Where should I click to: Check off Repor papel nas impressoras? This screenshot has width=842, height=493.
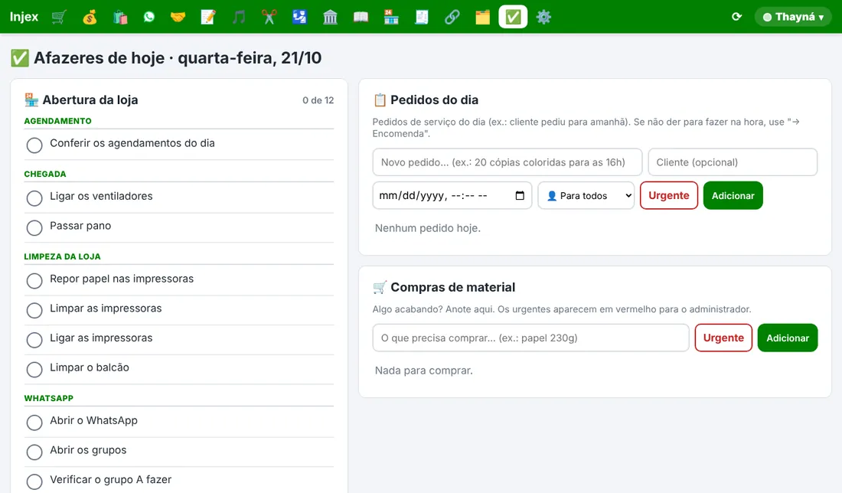pos(34,281)
